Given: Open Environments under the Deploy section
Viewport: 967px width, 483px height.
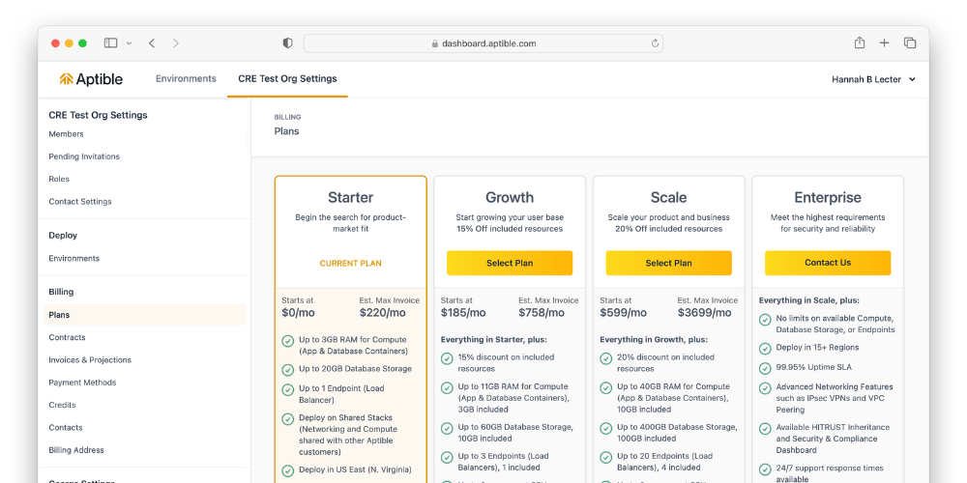Looking at the screenshot, I should tap(74, 258).
